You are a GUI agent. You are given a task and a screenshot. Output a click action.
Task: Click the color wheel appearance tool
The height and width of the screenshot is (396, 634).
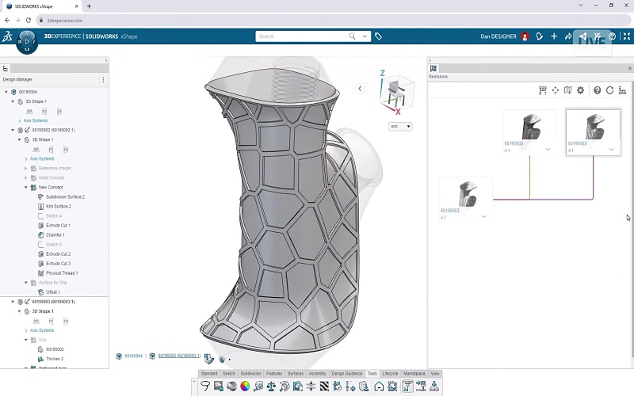(x=245, y=386)
